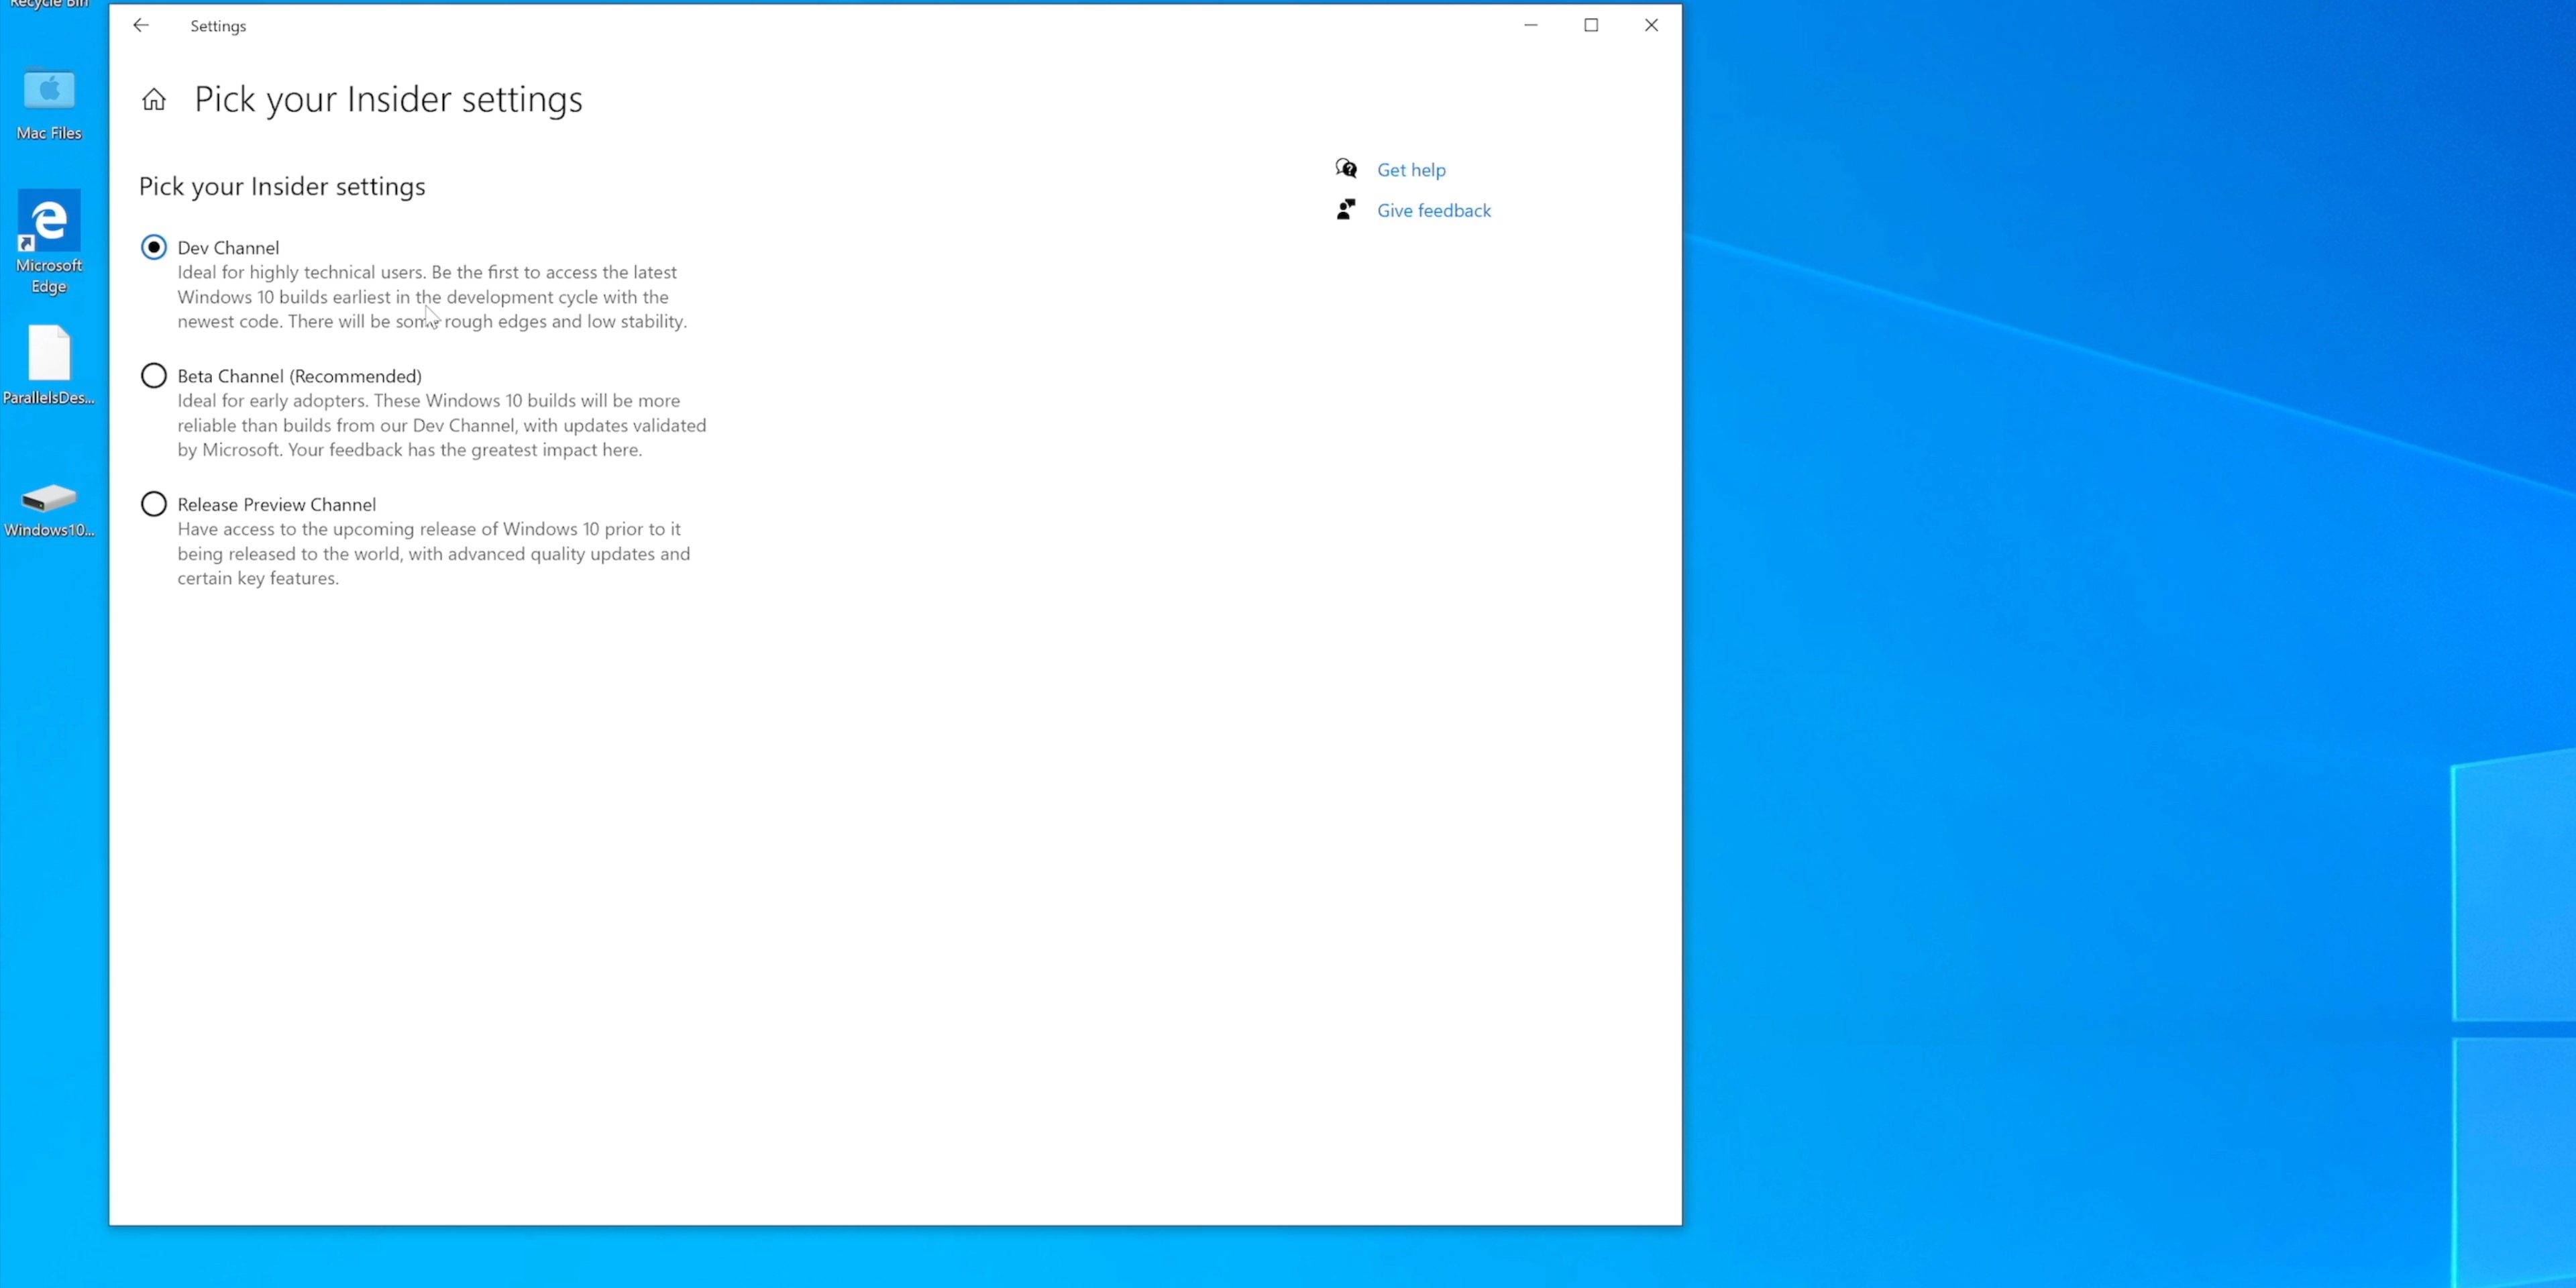Expand the Dev Channel description text
Viewport: 2576px width, 1288px height.
coord(432,296)
